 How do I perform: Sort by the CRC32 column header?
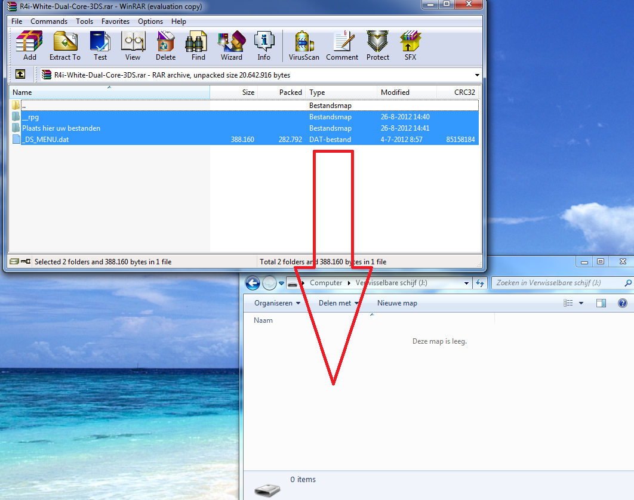pyautogui.click(x=458, y=92)
